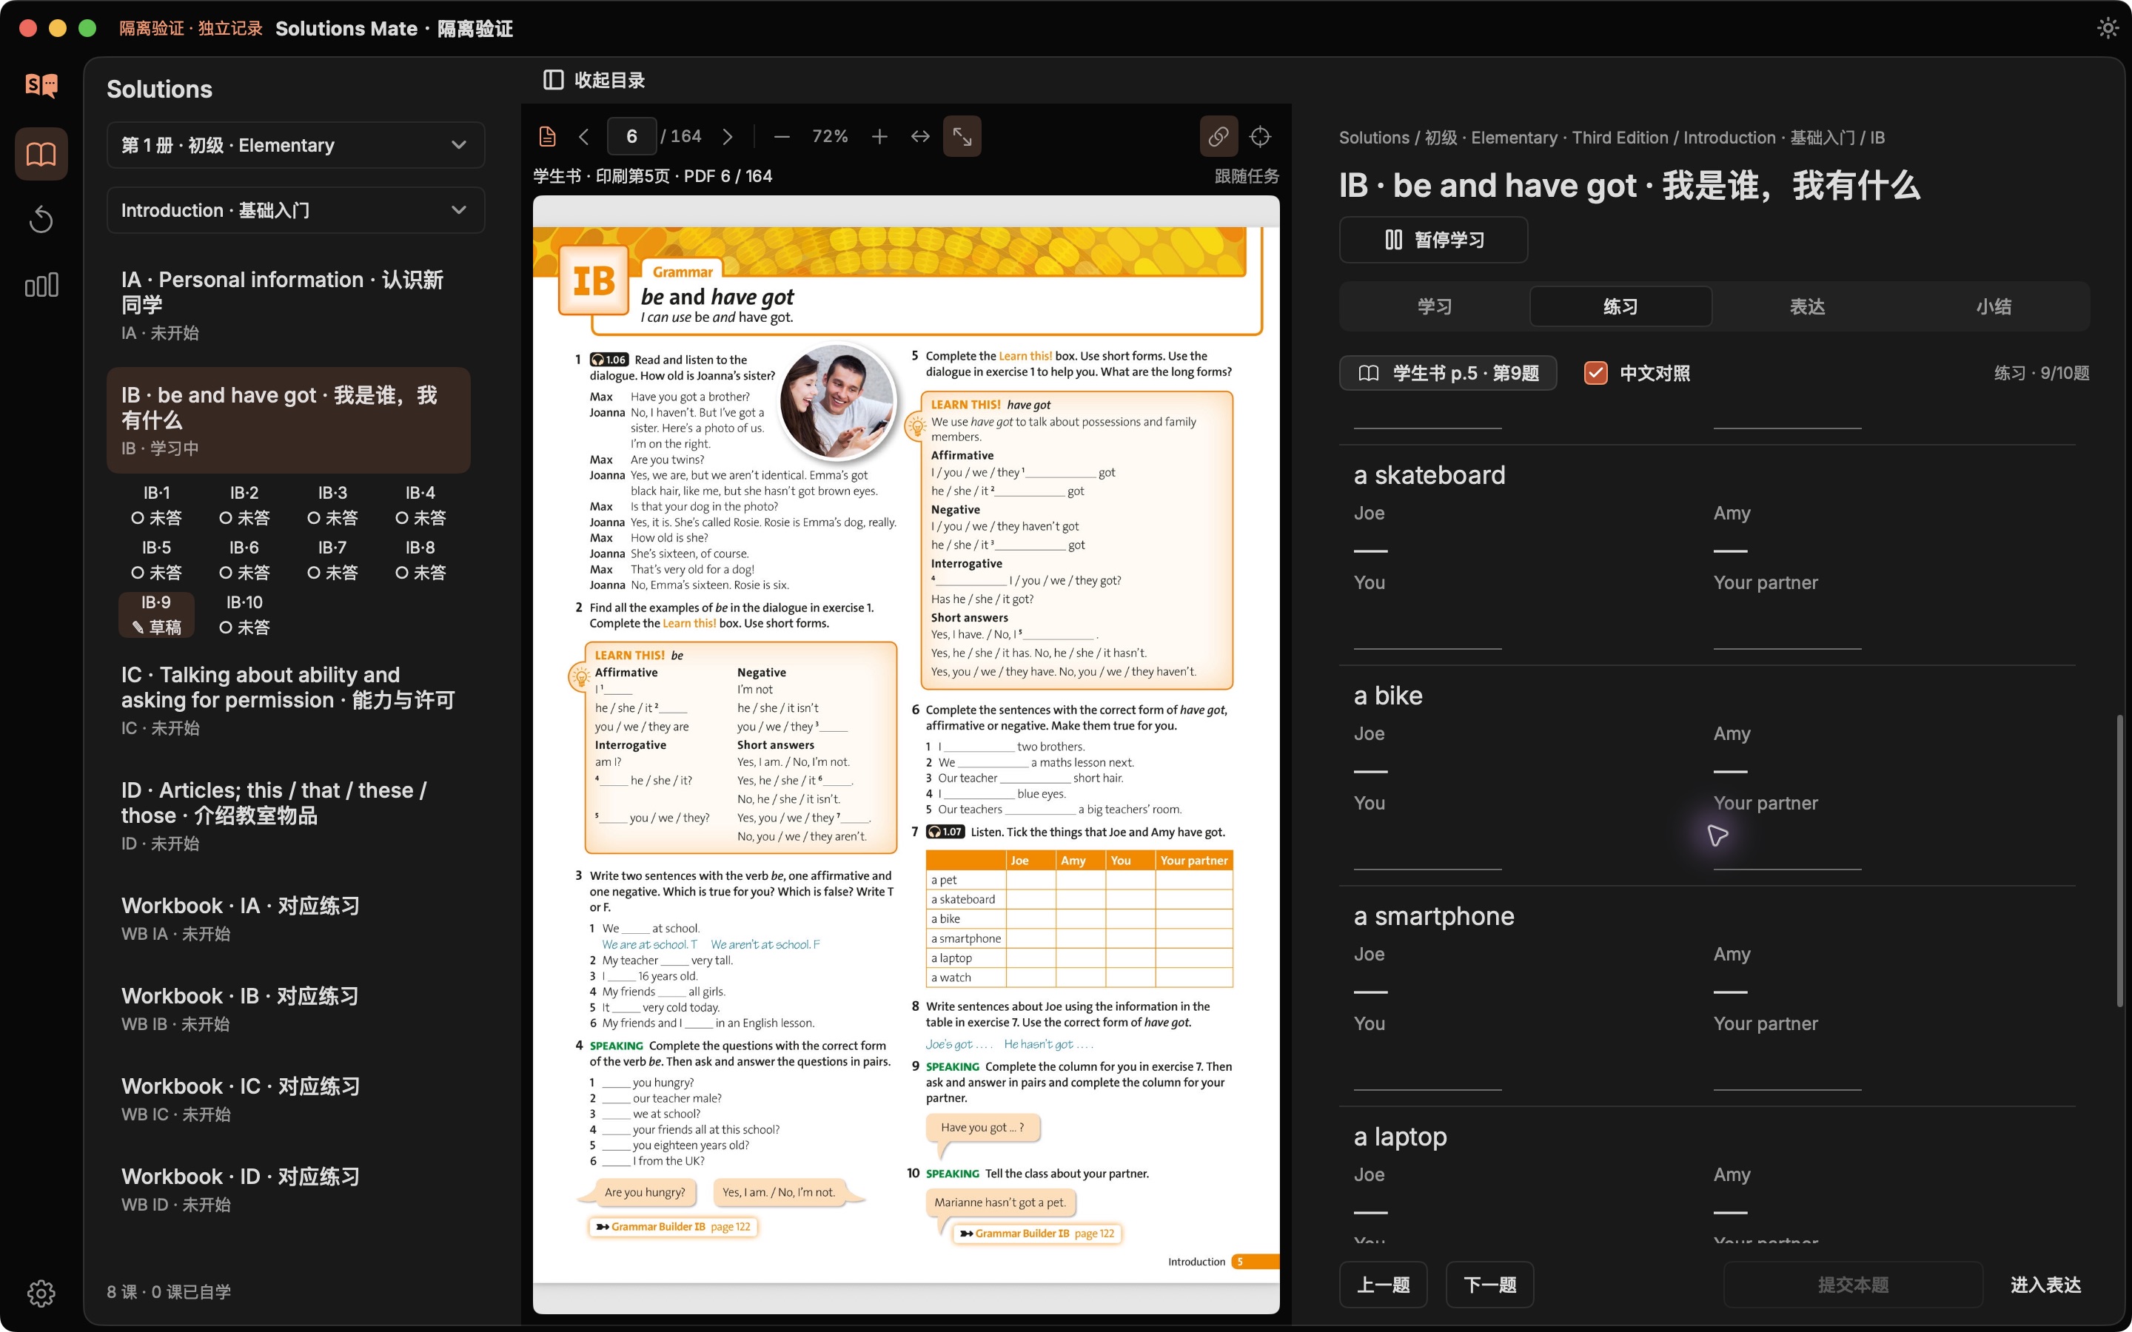Click the PDF page number input field
2132x1332 pixels.
(x=631, y=137)
